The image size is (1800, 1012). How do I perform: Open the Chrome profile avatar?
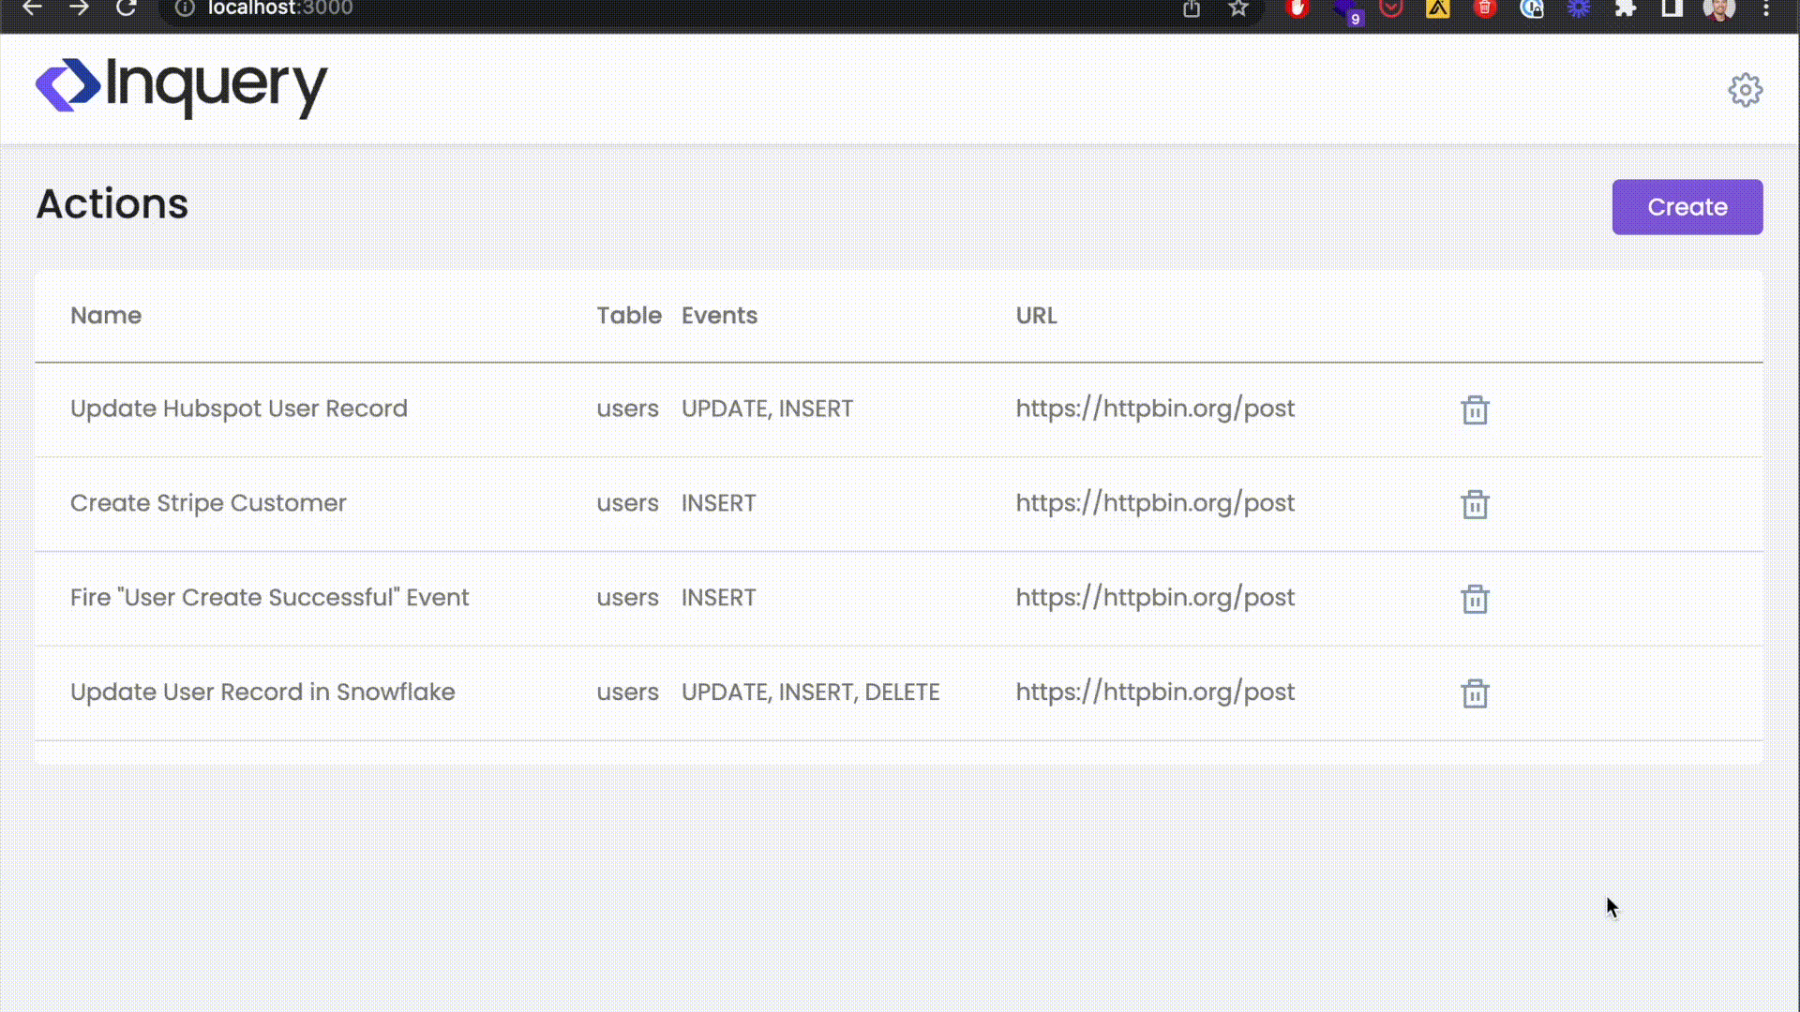(1719, 8)
